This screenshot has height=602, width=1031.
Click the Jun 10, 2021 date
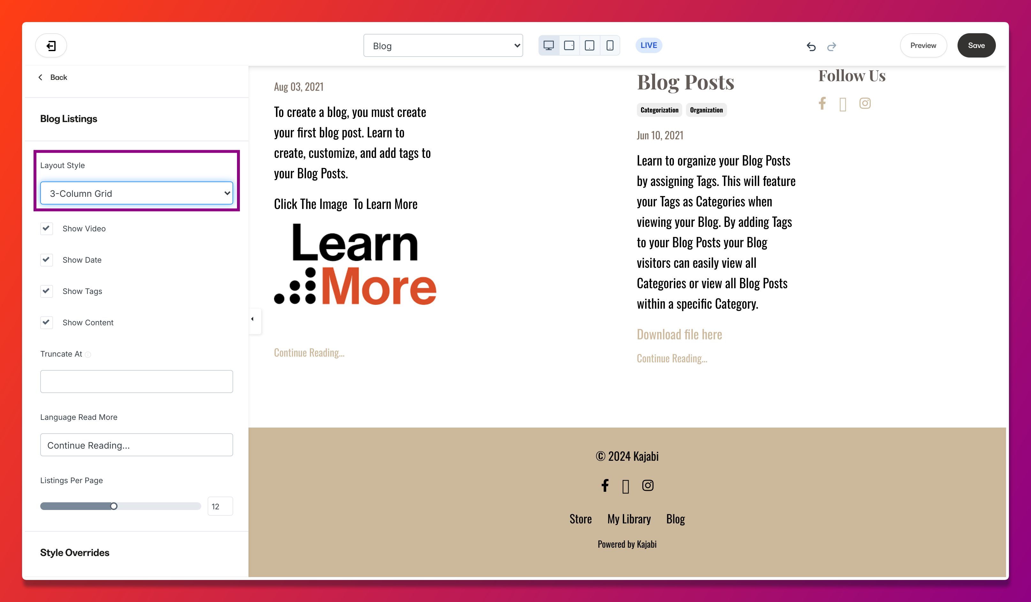(x=660, y=135)
